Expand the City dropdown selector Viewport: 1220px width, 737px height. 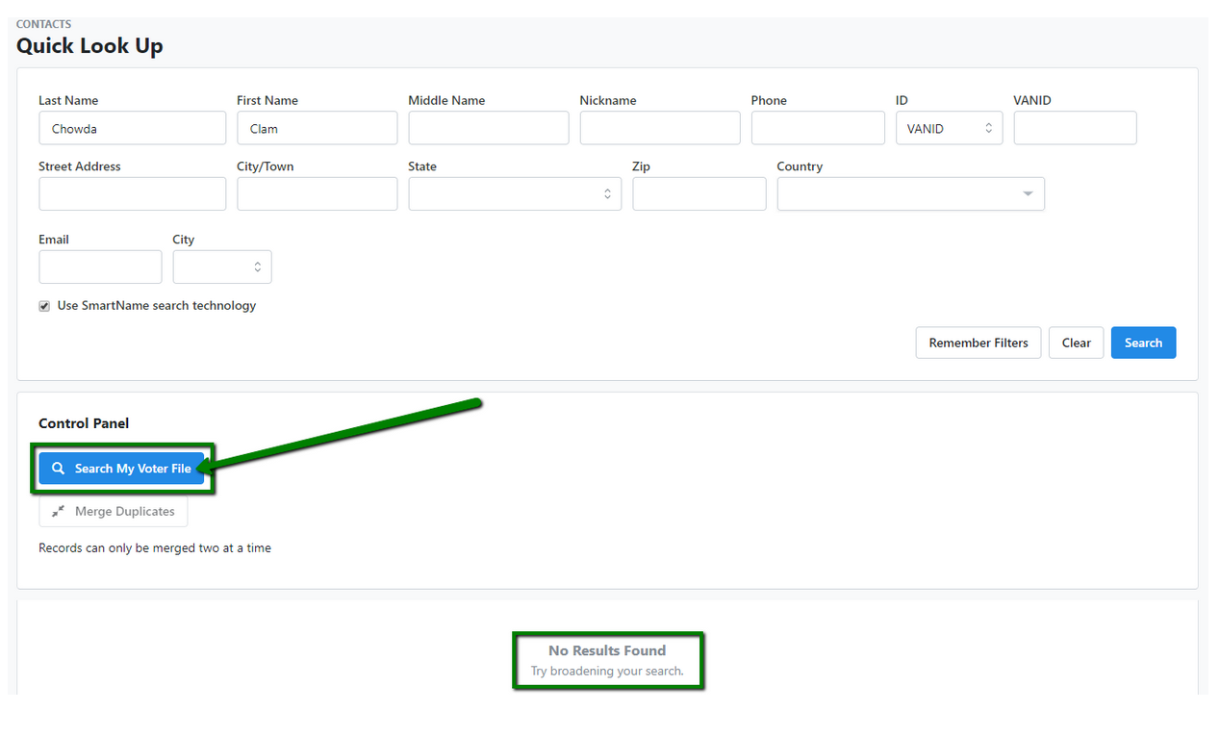click(222, 267)
